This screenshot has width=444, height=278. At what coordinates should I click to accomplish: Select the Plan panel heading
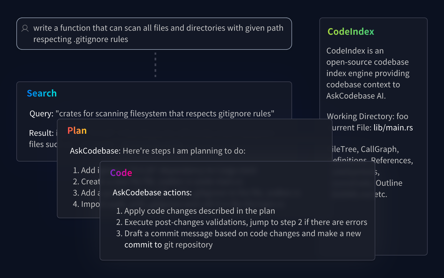point(77,131)
